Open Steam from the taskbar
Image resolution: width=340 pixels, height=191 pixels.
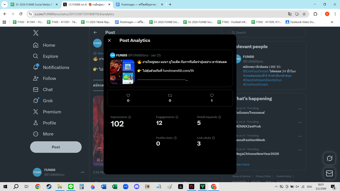coord(49,187)
